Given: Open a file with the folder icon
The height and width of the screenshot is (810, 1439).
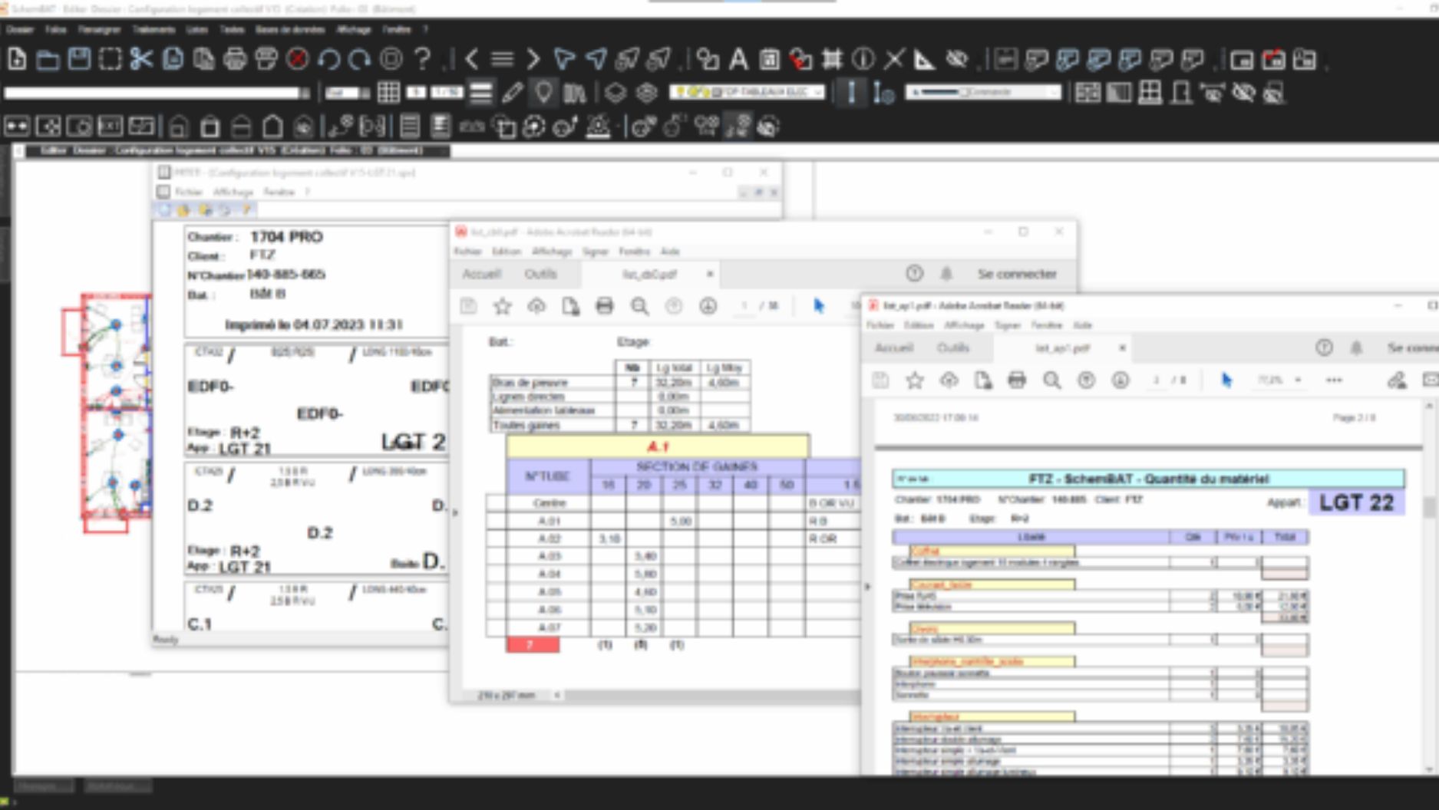Looking at the screenshot, I should 48,59.
